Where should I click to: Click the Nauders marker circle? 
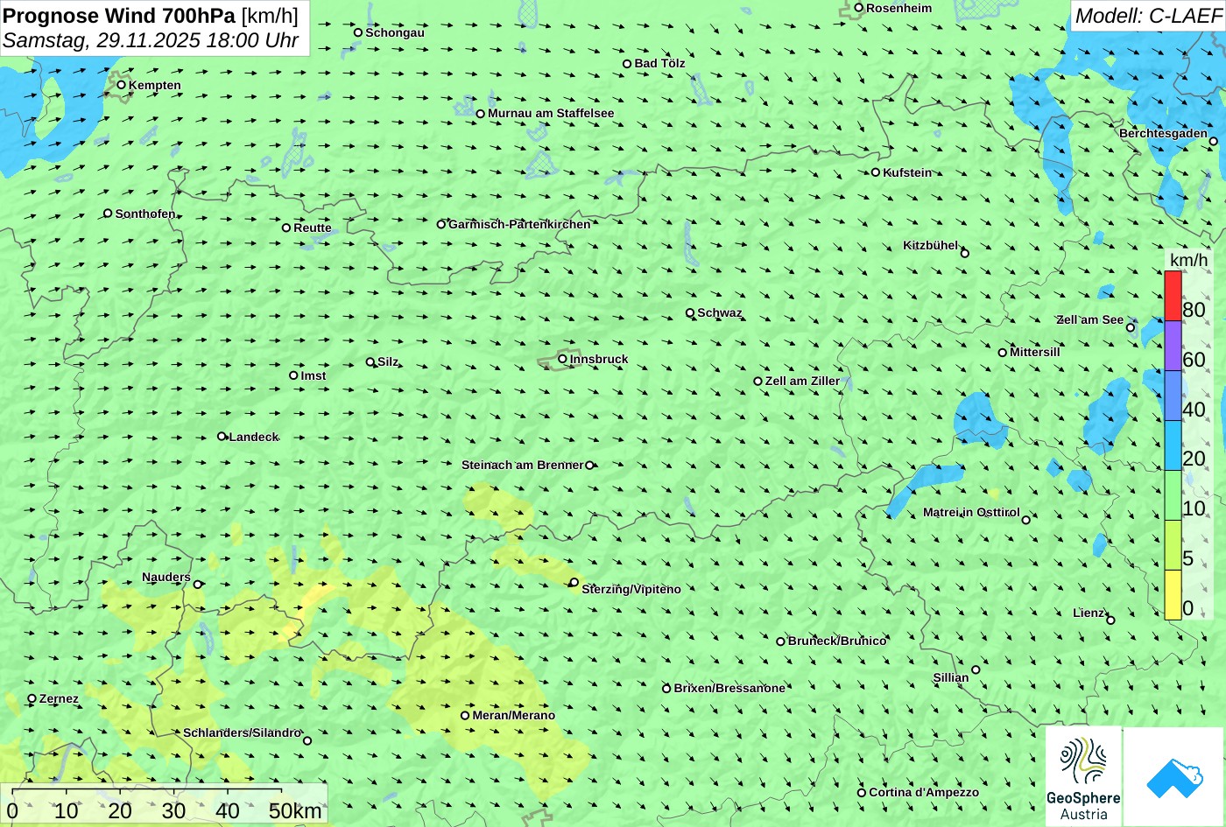pos(198,585)
